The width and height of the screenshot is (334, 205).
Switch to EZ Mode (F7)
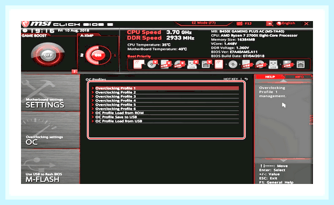(x=204, y=23)
